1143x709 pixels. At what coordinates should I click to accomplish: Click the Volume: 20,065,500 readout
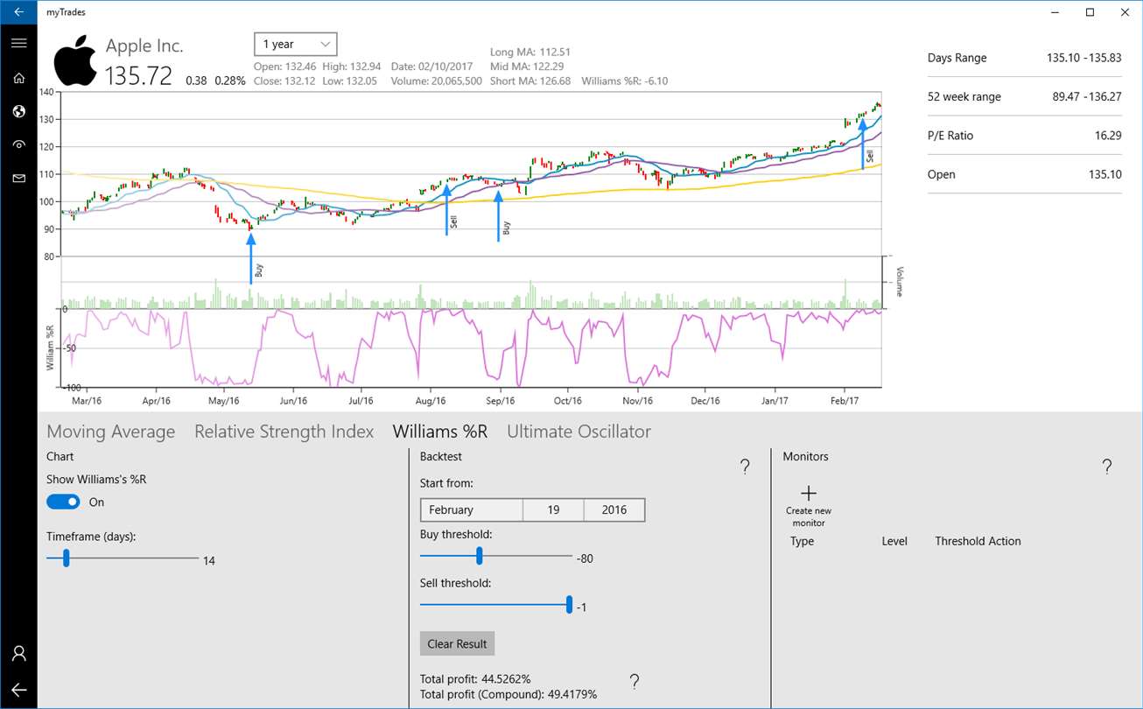coord(437,81)
